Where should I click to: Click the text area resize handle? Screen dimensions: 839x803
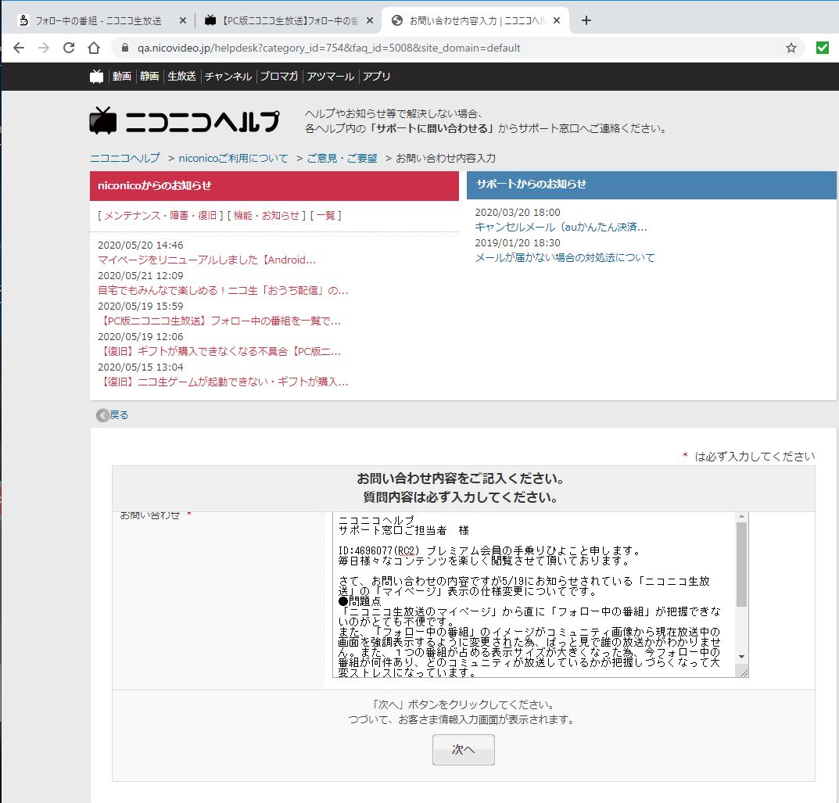(x=744, y=672)
